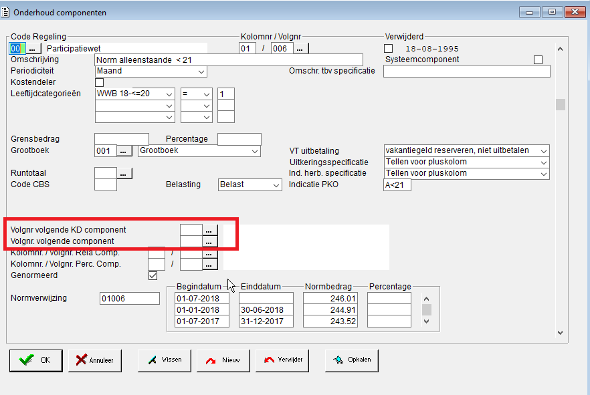This screenshot has width=590, height=395.
Task: Click the Volgnr field showing 006
Action: (x=282, y=49)
